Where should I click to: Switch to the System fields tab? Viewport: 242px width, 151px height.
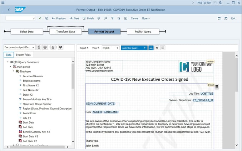point(23,55)
